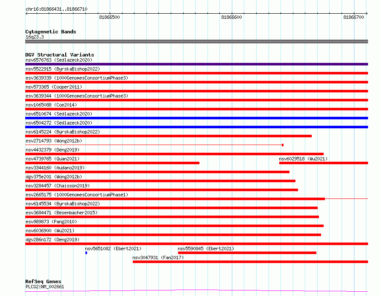380x296 pixels.
Task: Click the red nsv6029518 variant bar
Action: 324,163
